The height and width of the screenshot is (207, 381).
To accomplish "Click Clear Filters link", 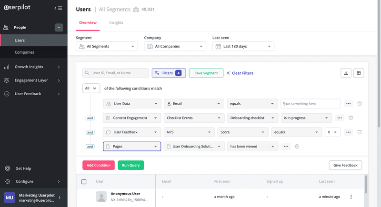I will coord(240,73).
